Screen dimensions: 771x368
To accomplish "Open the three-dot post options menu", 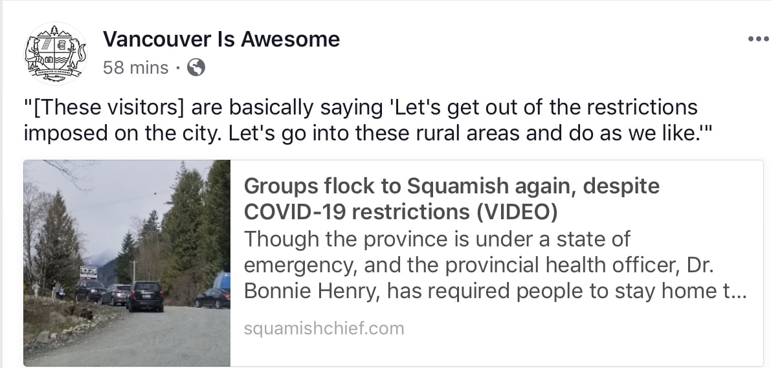I will click(x=757, y=39).
